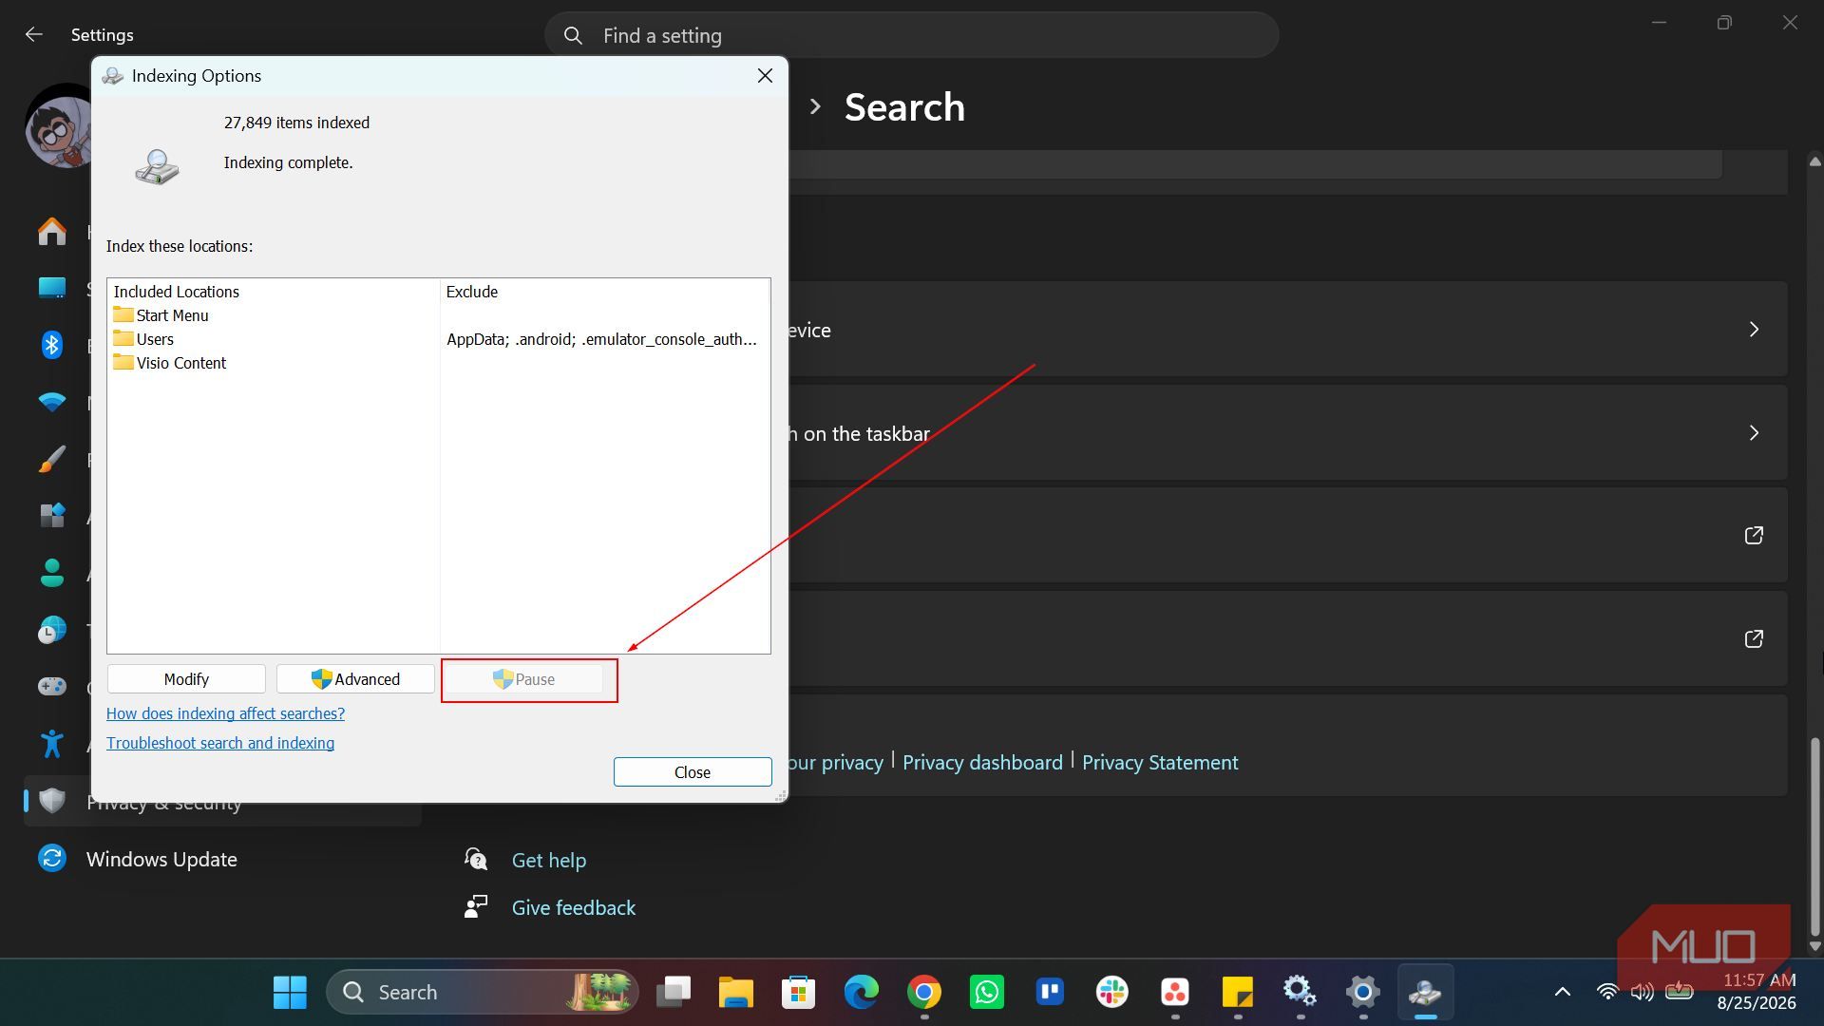Click Give feedback link
1824x1026 pixels.
click(574, 907)
